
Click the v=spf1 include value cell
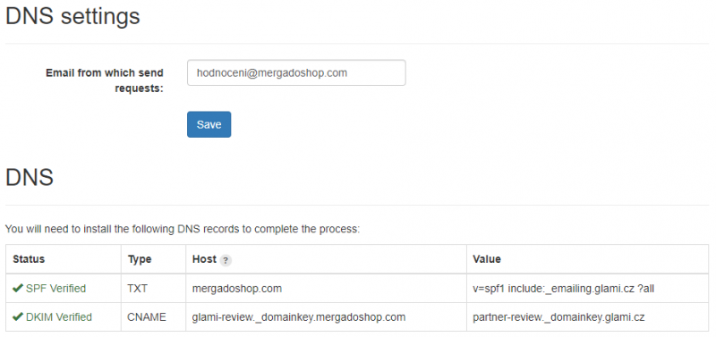tap(564, 289)
